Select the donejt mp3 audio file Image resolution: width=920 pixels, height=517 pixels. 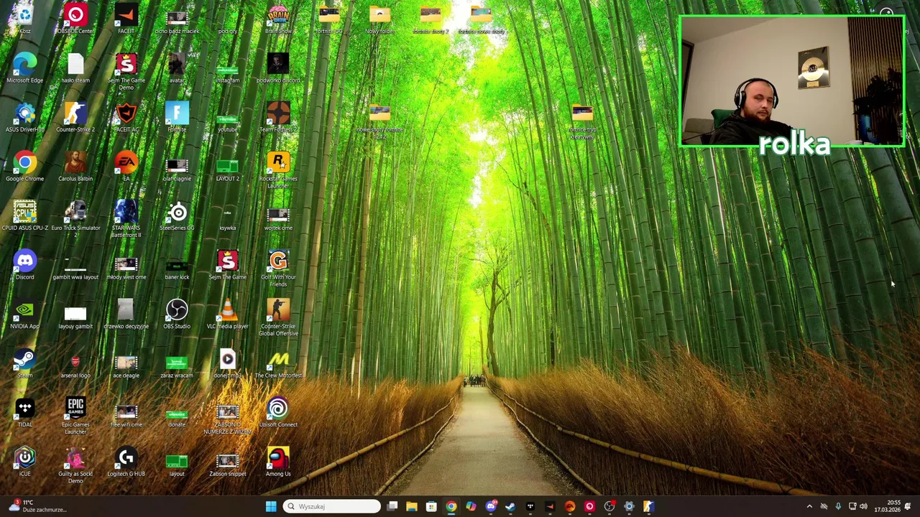[x=227, y=363]
